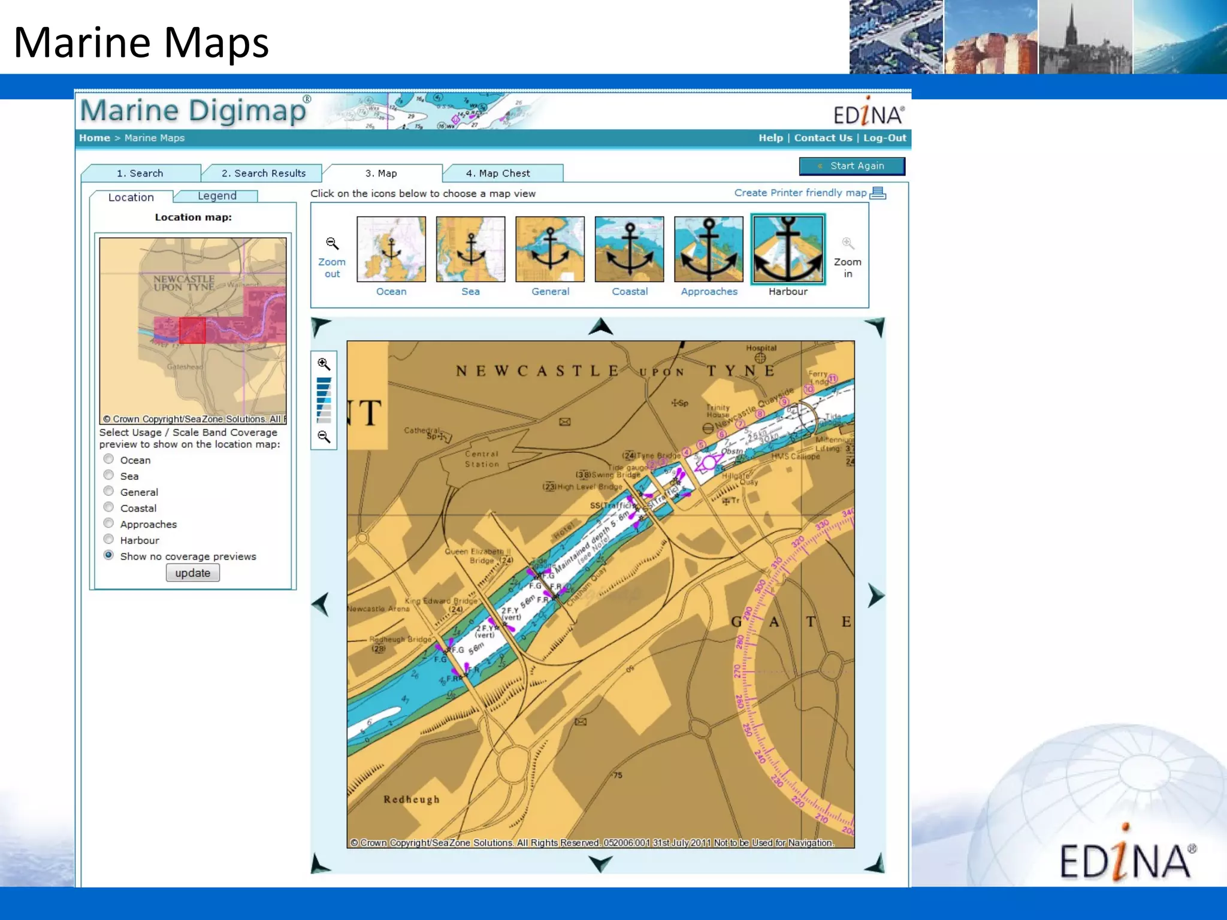Click the update button

pos(192,573)
